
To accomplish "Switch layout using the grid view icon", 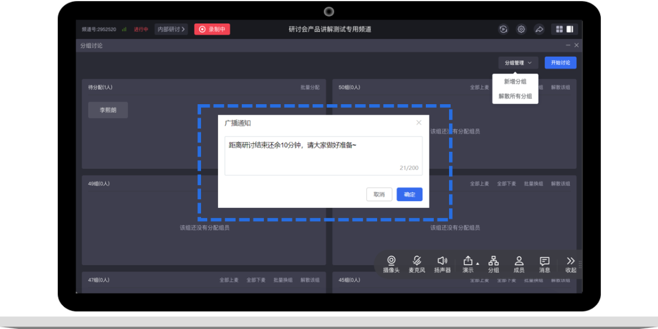I will click(559, 29).
